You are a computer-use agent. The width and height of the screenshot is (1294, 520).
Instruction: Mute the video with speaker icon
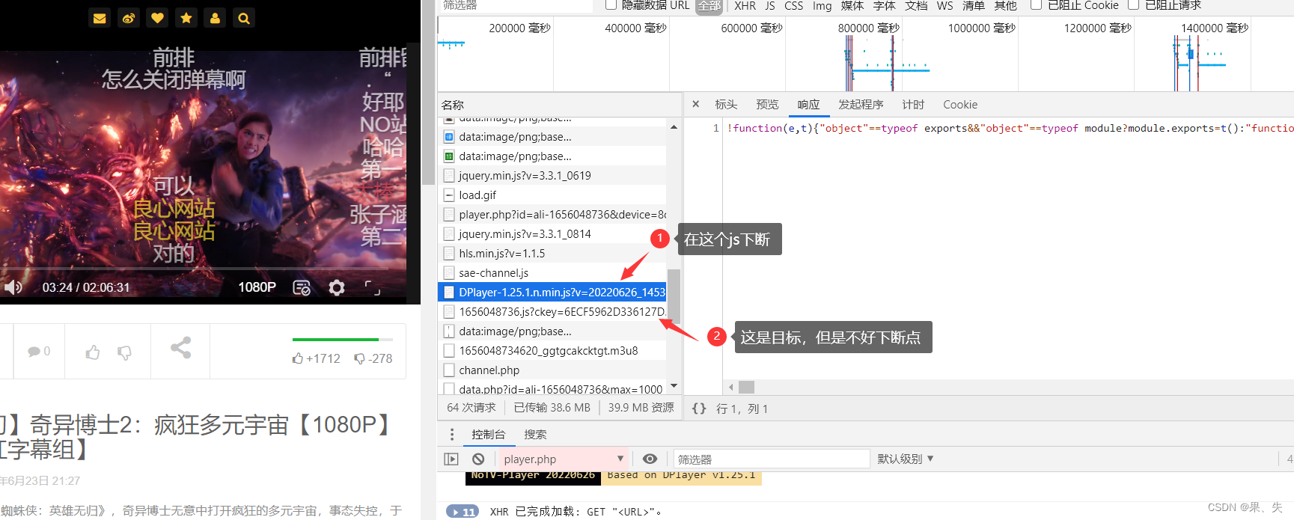(x=13, y=287)
